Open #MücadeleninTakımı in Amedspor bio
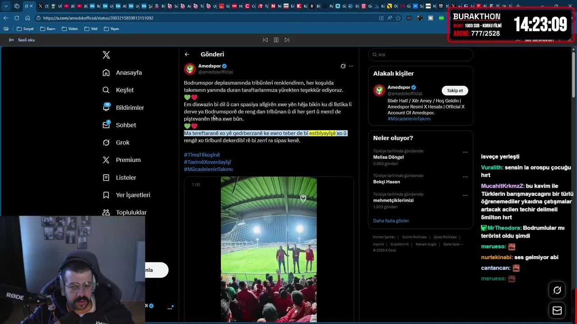577x324 pixels. 409,119
